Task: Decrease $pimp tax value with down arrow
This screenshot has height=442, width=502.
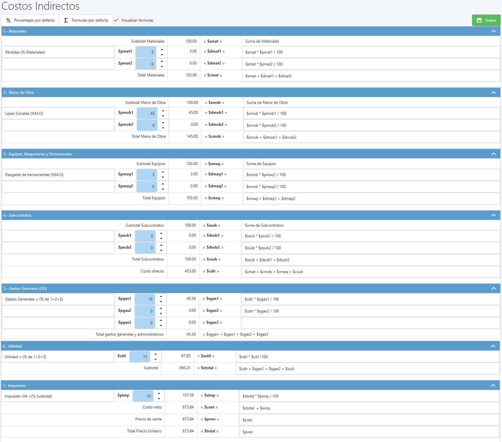Action: click(159, 399)
